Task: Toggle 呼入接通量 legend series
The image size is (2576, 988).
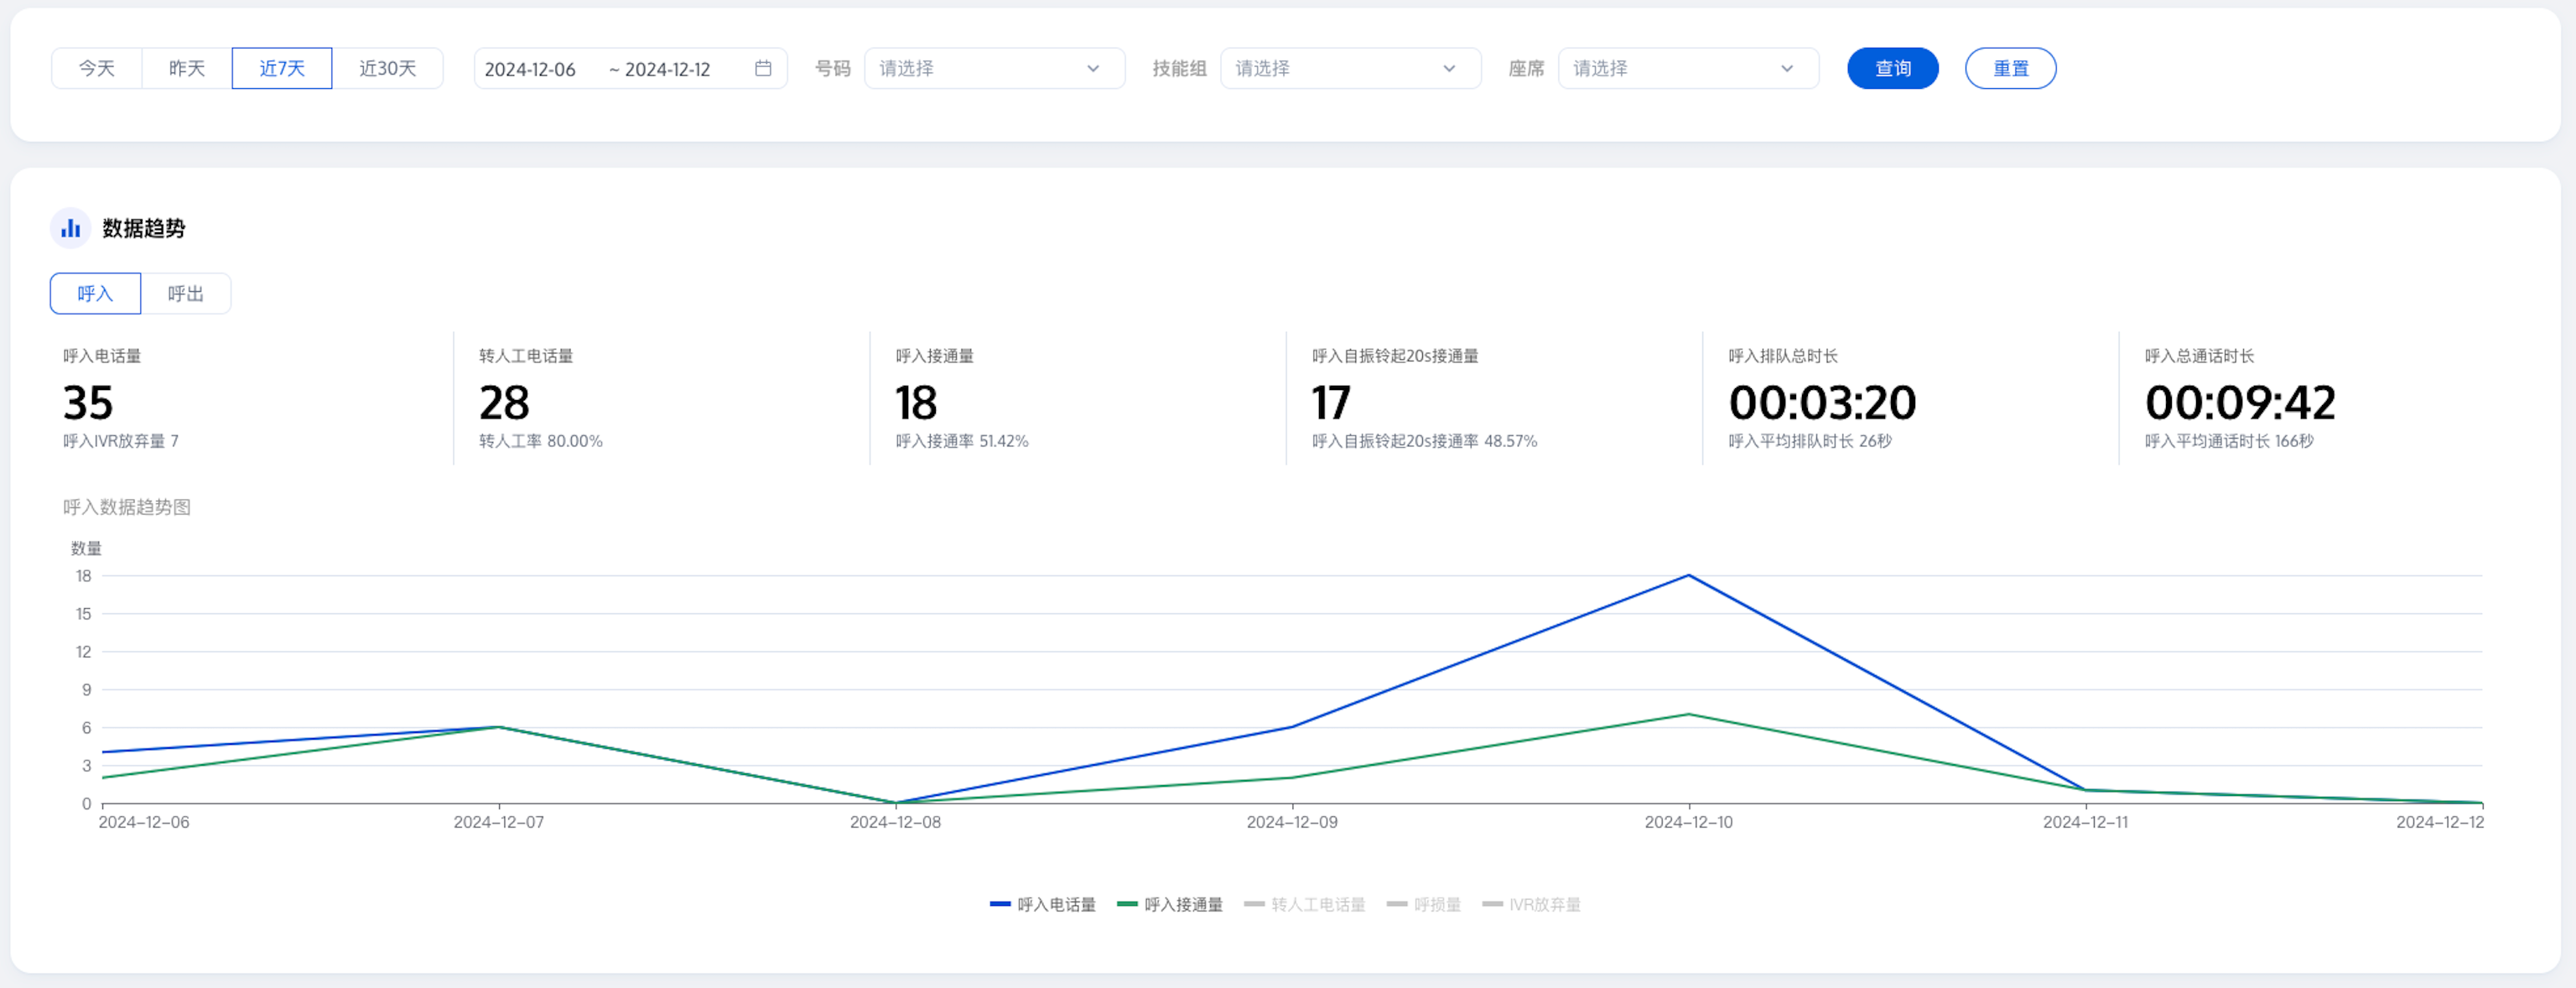Action: 1170,904
